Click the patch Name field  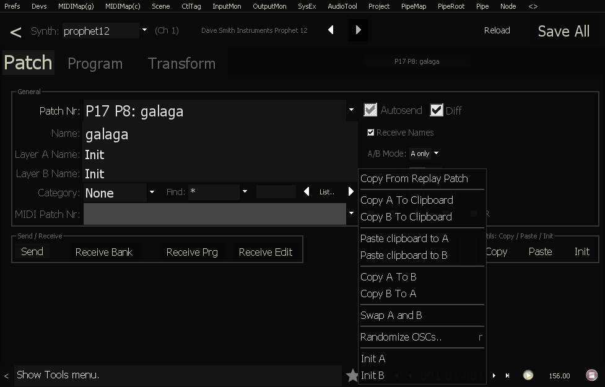coord(220,134)
